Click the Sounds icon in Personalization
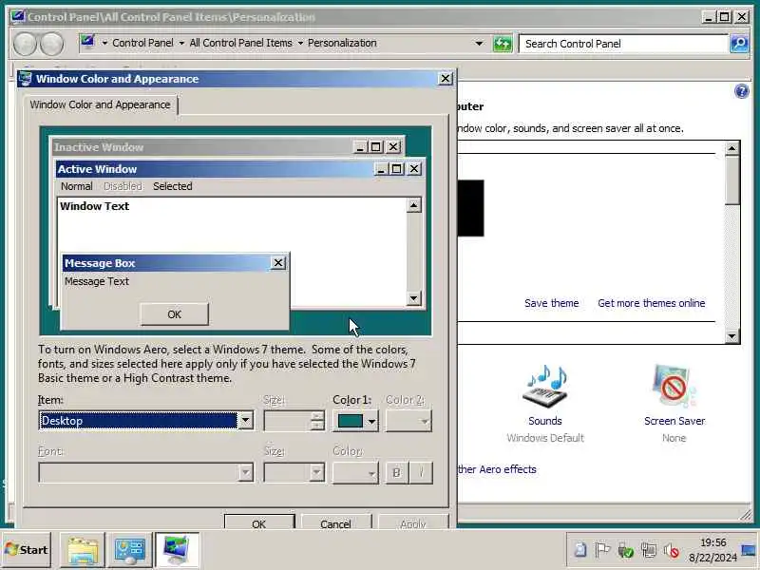This screenshot has width=760, height=570. (x=545, y=387)
